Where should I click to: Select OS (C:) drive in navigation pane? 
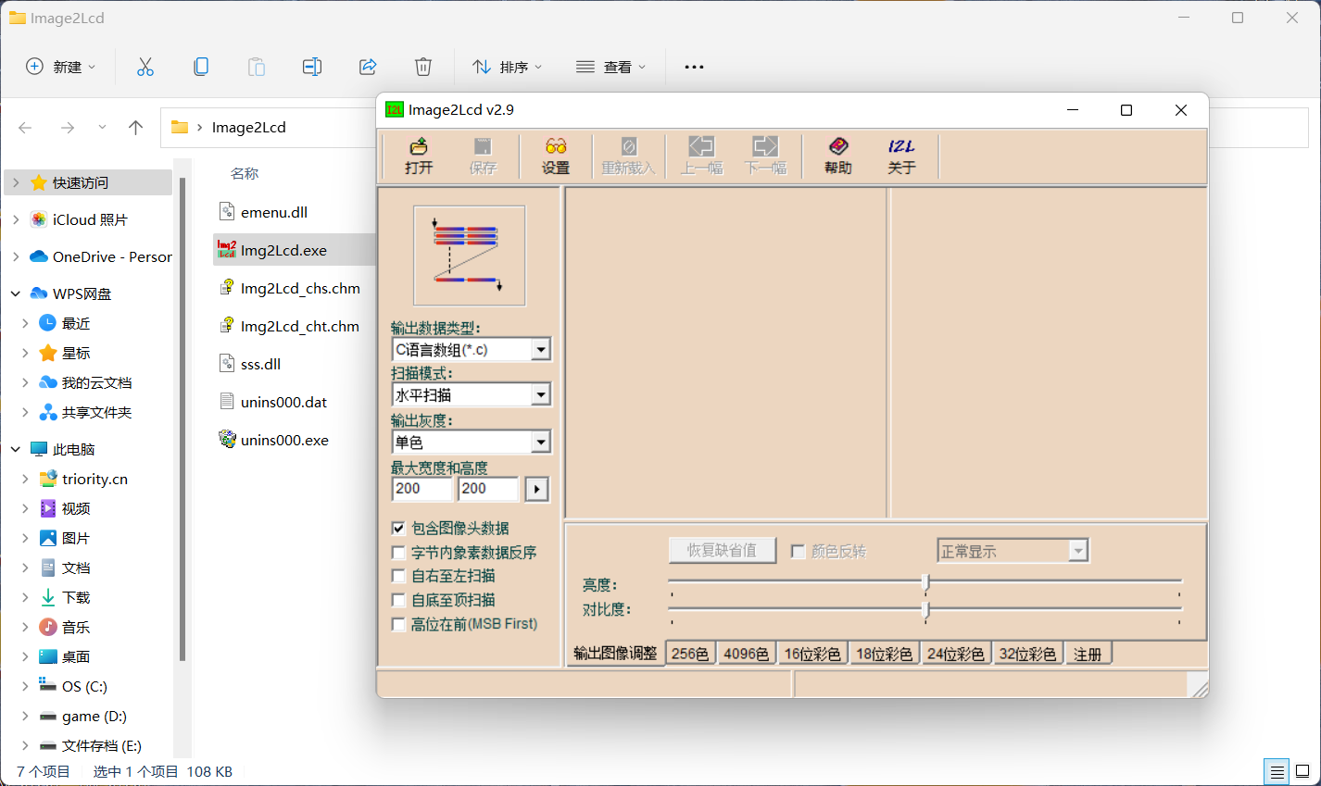coord(84,686)
